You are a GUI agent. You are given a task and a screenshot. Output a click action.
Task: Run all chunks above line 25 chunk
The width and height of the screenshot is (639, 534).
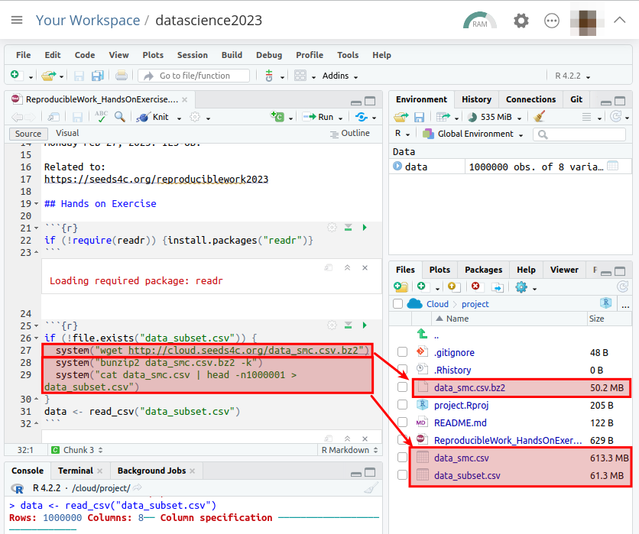coord(348,325)
